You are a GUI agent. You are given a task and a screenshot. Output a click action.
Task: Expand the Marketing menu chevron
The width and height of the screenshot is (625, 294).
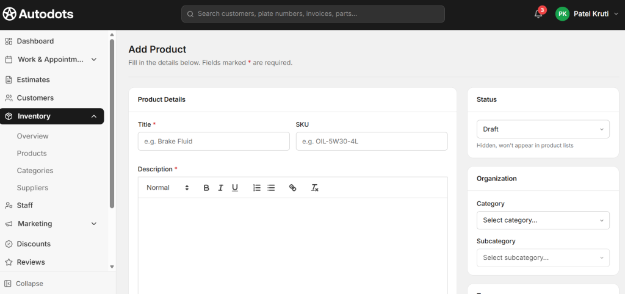tap(93, 224)
